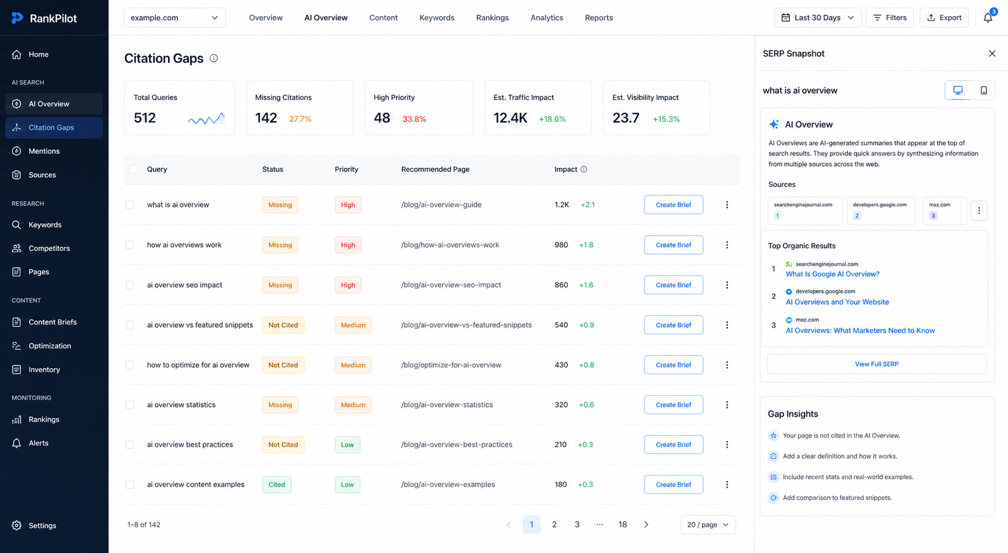Click the searchenginejournal.com source chip

coord(805,211)
